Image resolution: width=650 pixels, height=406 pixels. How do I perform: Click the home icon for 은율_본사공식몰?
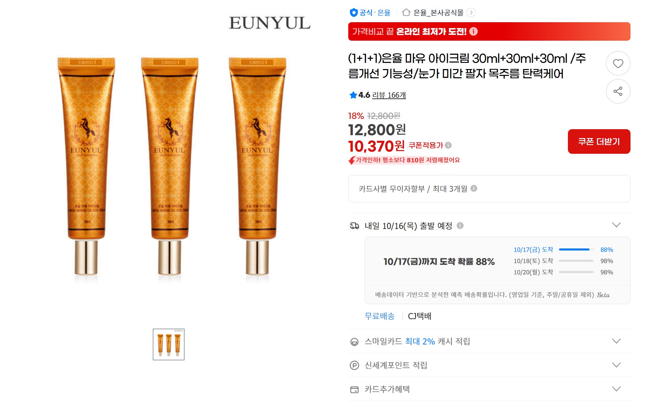click(406, 13)
